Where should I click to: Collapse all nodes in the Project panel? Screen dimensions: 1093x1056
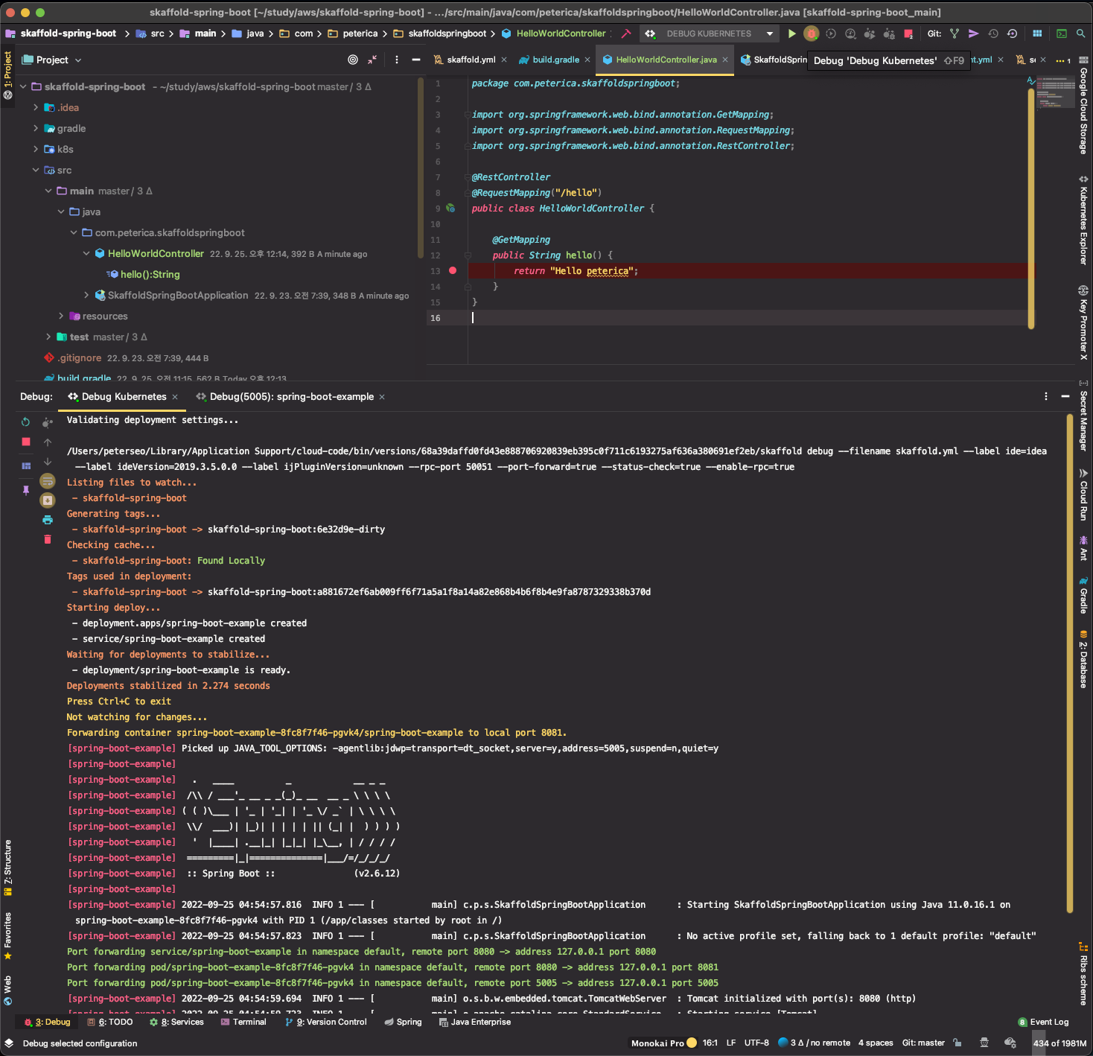point(372,60)
